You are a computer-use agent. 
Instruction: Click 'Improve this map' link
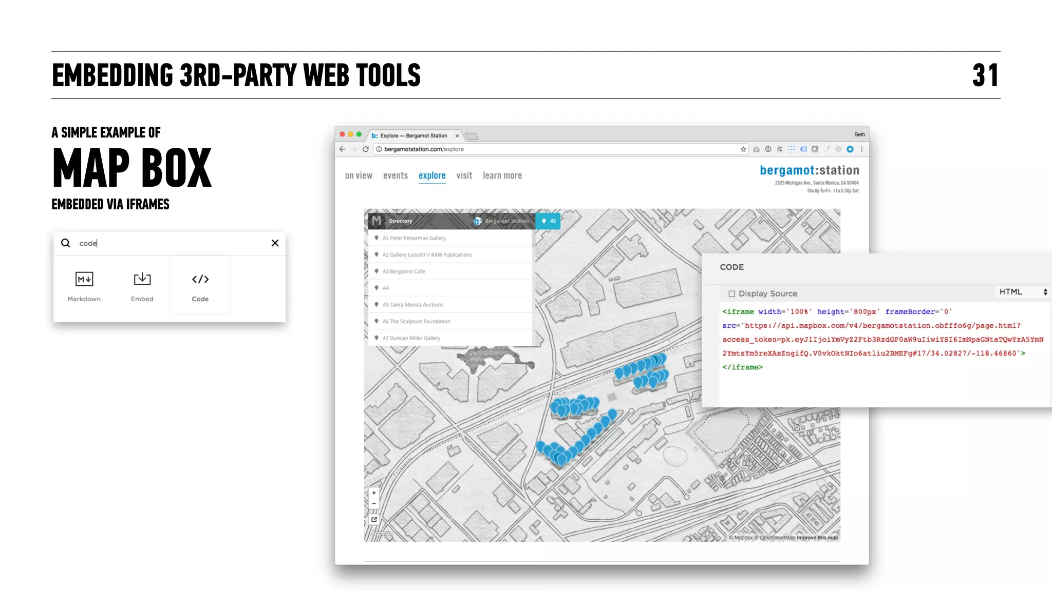click(x=817, y=538)
